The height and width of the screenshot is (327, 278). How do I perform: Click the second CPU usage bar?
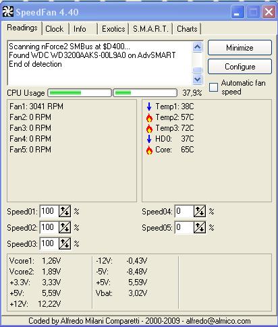click(145, 92)
